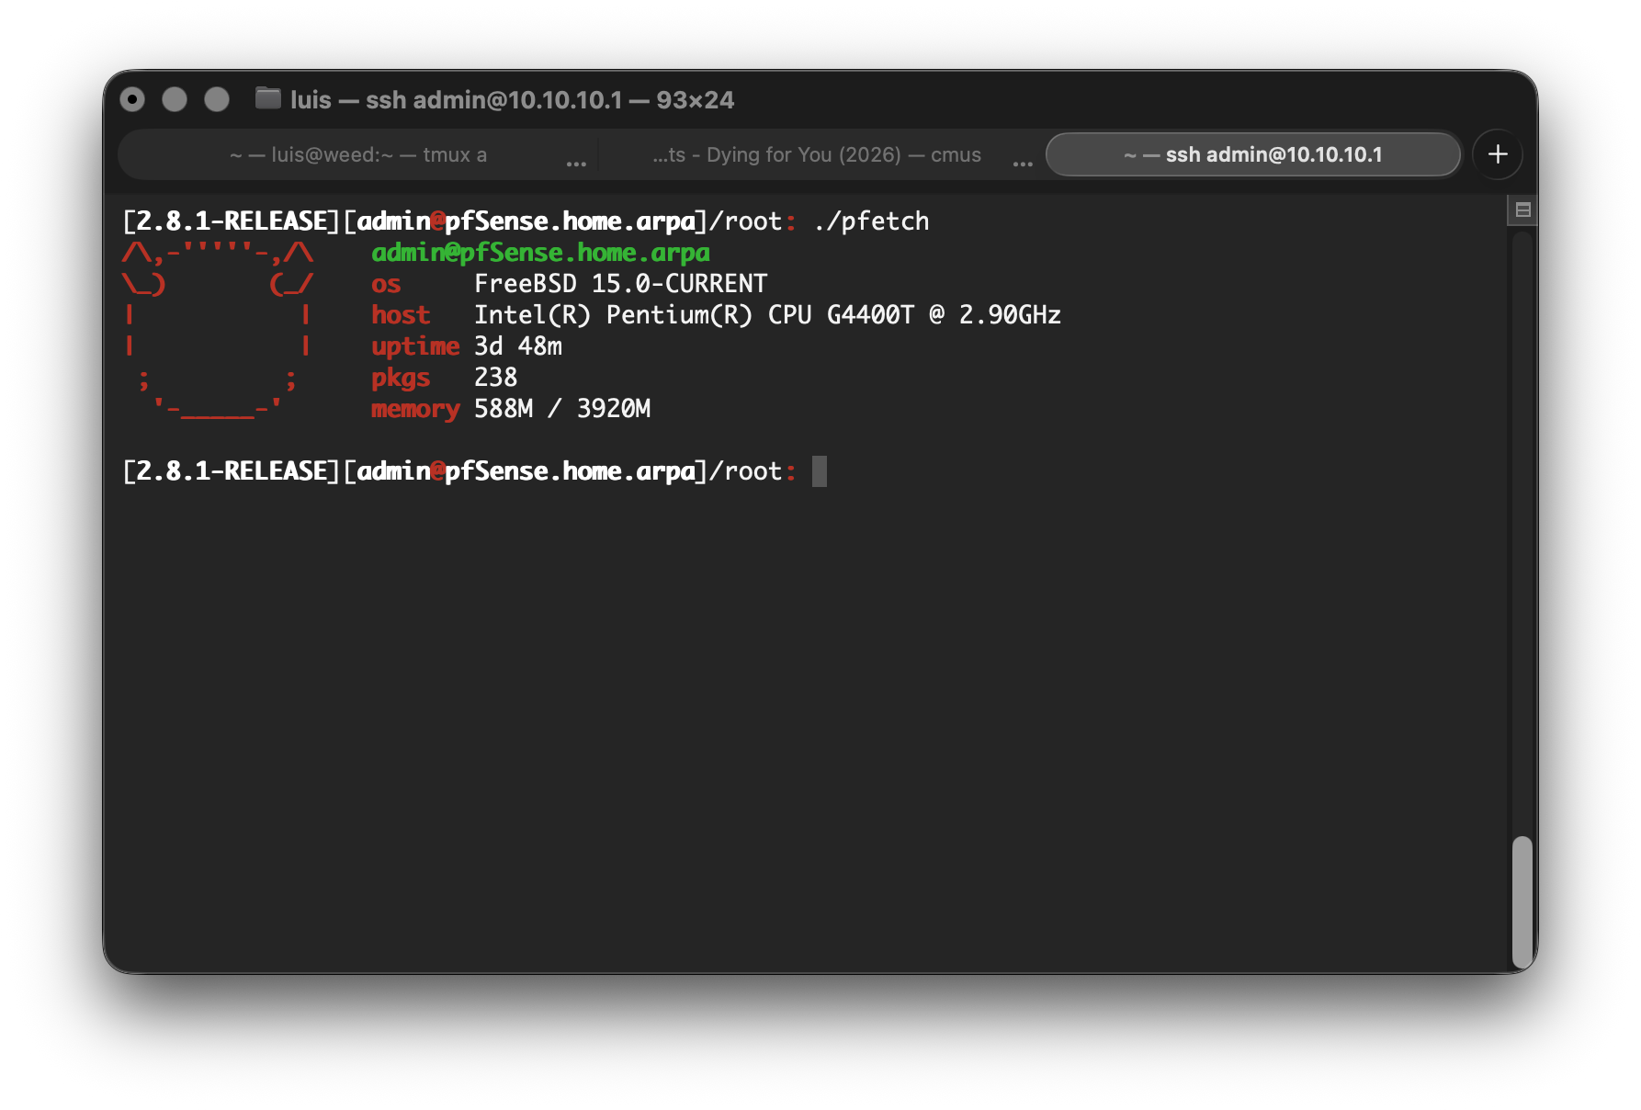Click the folder proxy icon in title bar
The image size is (1641, 1110).
coord(267,98)
